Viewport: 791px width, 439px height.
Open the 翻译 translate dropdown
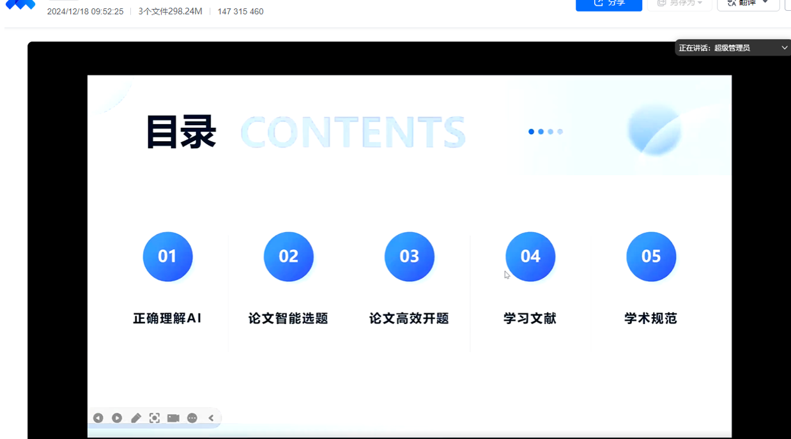click(x=748, y=4)
